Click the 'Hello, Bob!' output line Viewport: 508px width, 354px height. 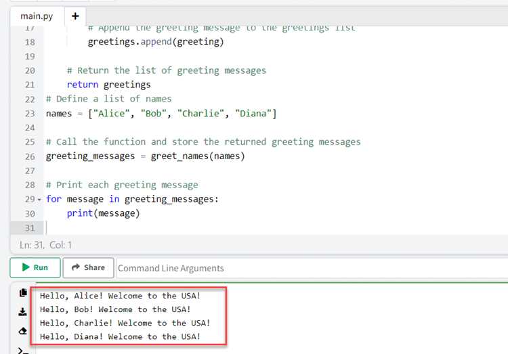click(x=115, y=309)
